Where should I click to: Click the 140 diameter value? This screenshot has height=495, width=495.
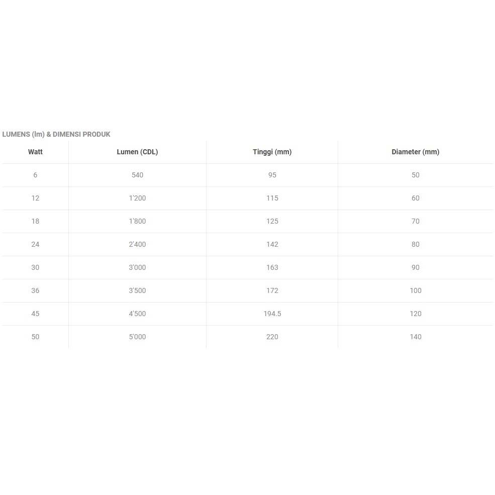[415, 337]
